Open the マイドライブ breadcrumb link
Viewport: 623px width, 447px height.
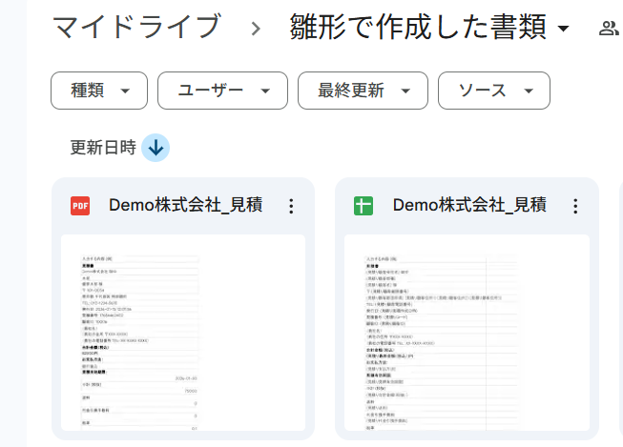[136, 27]
